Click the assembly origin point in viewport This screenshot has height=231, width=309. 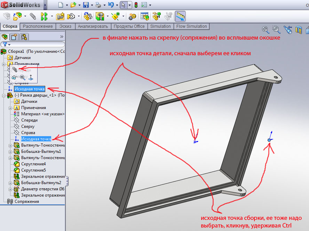pos(269,140)
